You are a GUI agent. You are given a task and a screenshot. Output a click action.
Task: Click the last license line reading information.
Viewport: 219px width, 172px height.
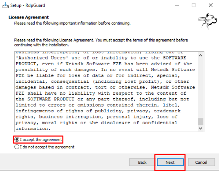click(x=33, y=129)
